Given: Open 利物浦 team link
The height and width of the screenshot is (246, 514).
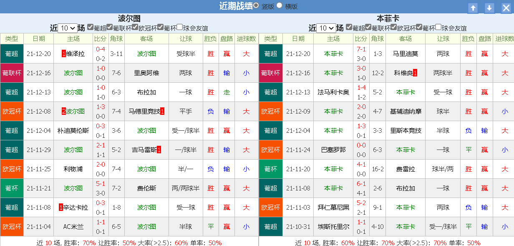Looking at the screenshot, I should coord(73,169).
